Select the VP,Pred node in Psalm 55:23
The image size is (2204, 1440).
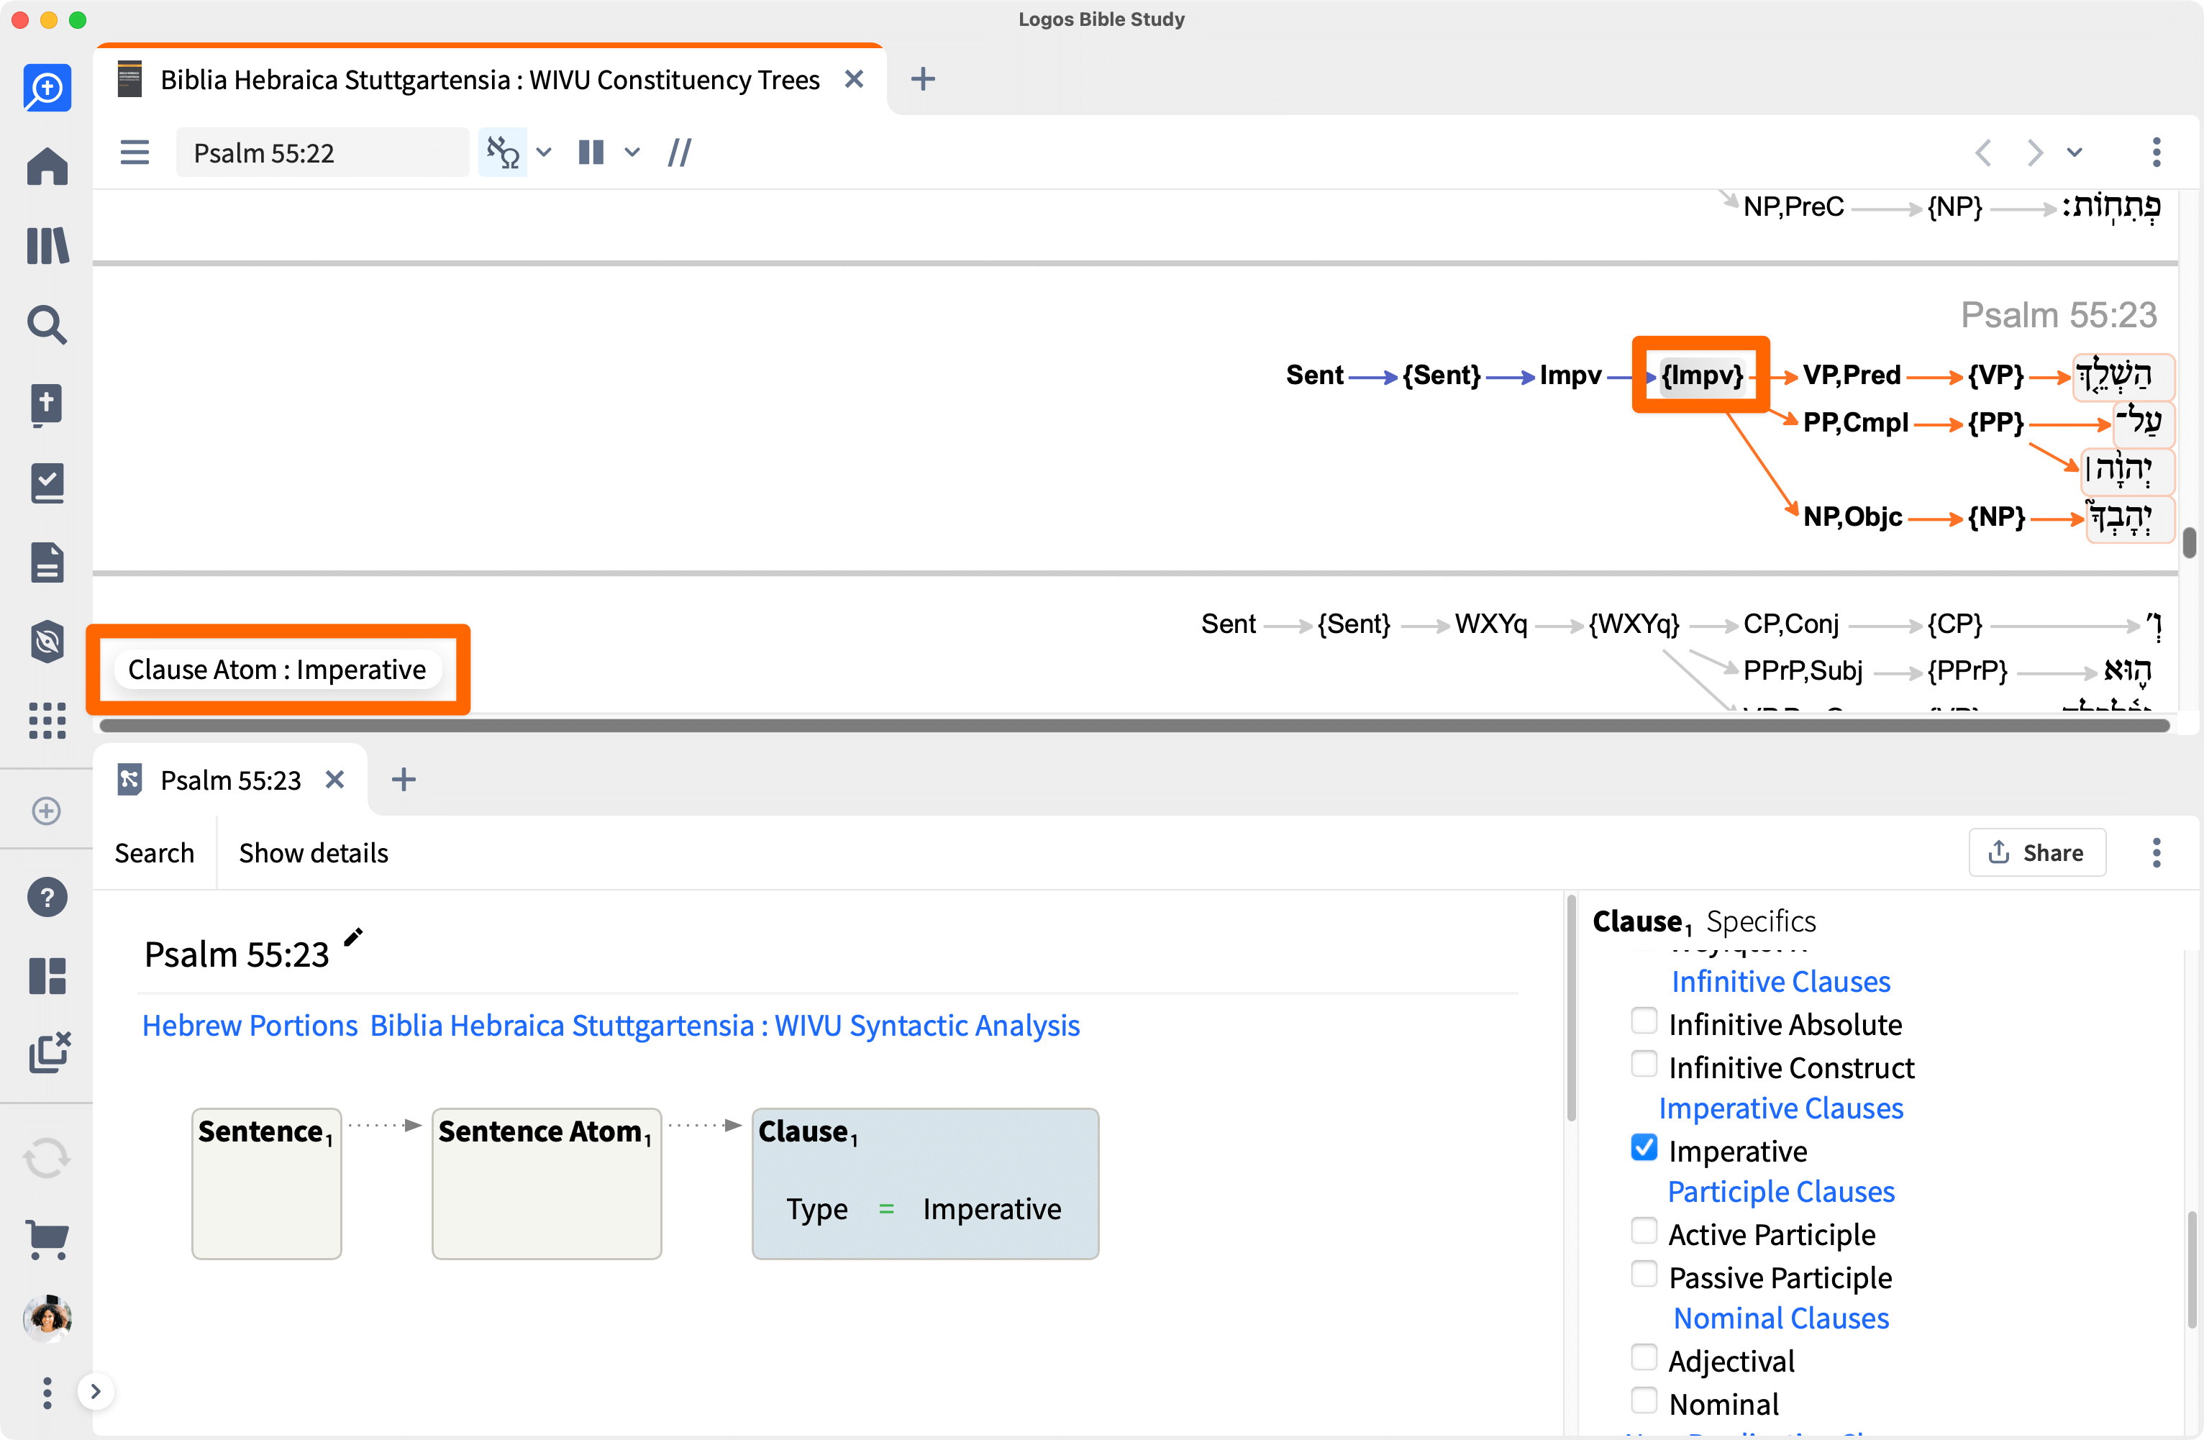[x=1852, y=376]
